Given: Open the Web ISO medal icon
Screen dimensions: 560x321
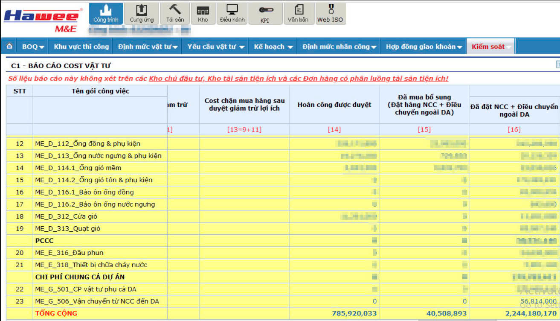Looking at the screenshot, I should coord(330,14).
